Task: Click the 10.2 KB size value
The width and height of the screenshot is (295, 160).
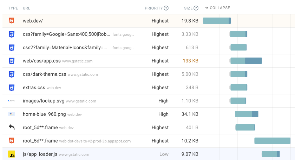Action: (190, 141)
